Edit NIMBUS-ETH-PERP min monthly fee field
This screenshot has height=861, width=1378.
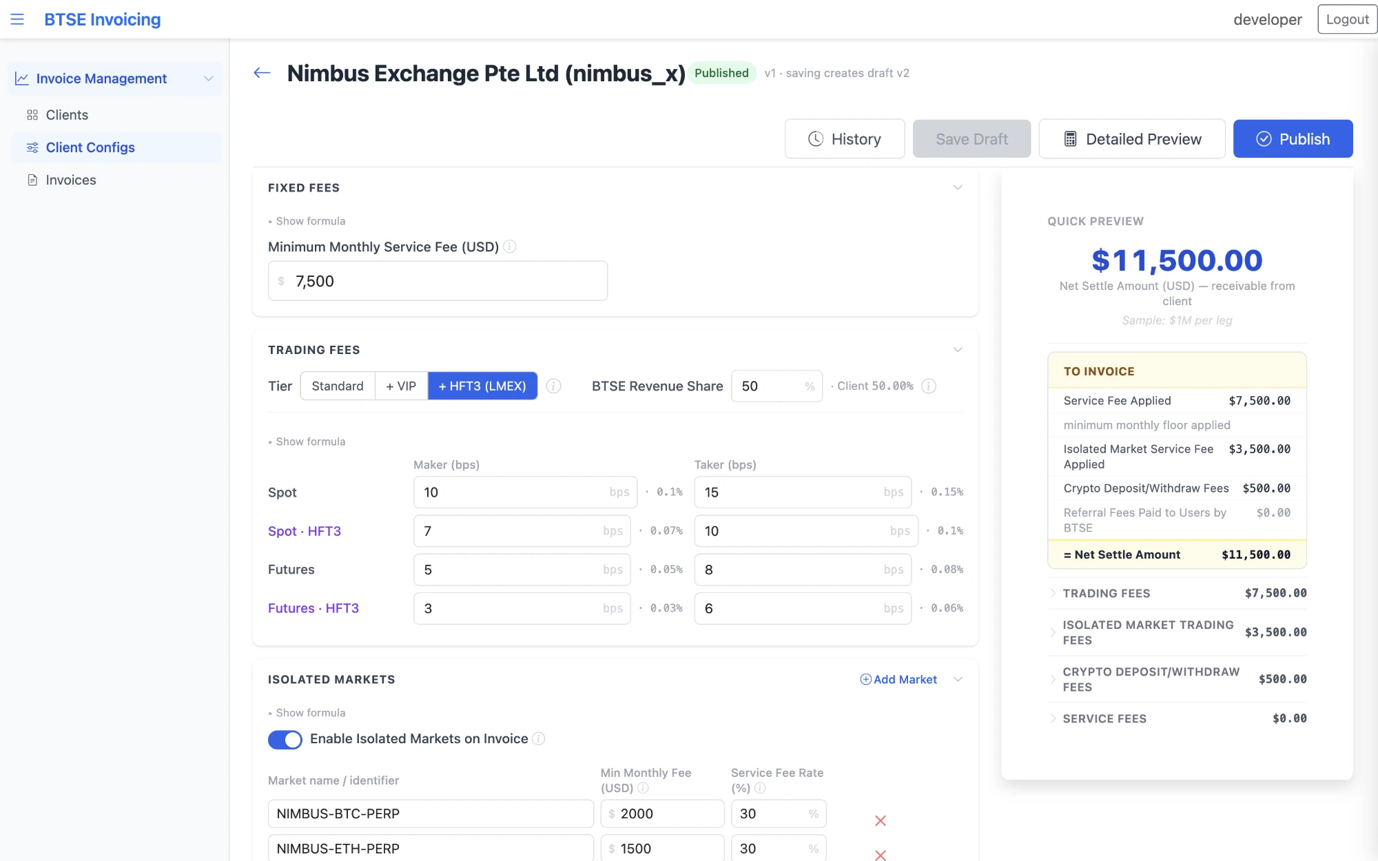(x=662, y=849)
